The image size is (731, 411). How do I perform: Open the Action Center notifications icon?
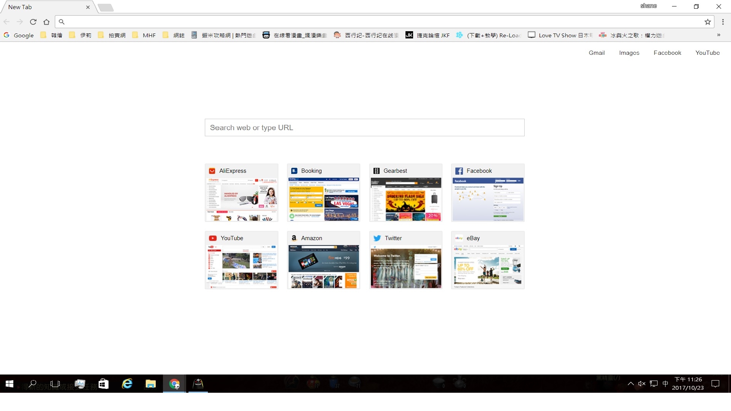tap(716, 384)
